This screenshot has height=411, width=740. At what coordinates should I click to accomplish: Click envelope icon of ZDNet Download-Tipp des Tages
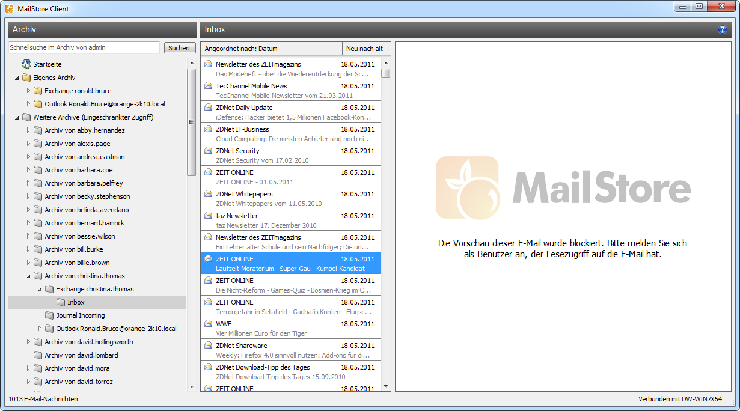pos(209,367)
